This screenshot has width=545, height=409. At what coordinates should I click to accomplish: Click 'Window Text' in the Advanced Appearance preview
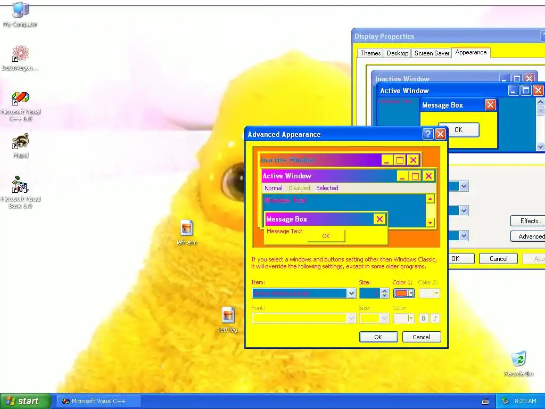(285, 200)
